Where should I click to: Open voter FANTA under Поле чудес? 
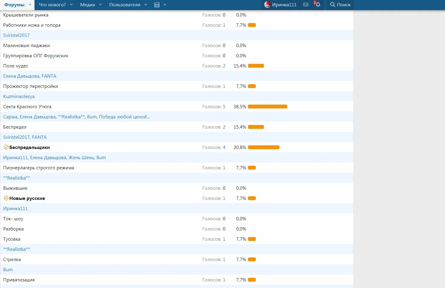[49, 76]
